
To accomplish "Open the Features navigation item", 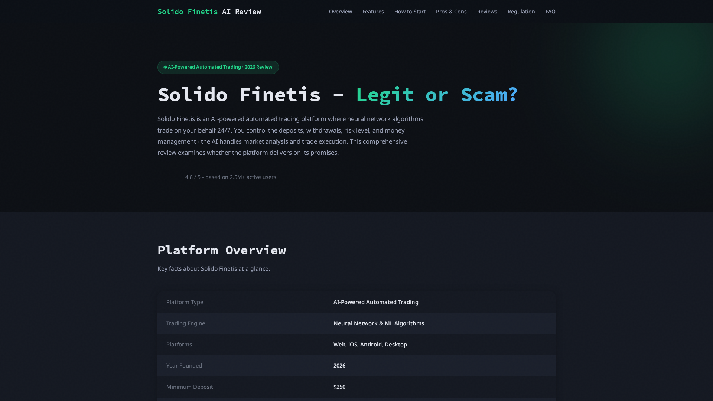I will point(373,12).
